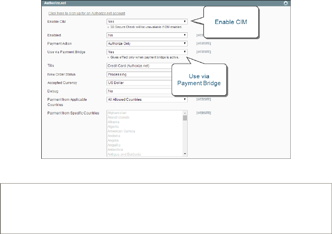Click the countries list scrollbar up arrow
This screenshot has width=332, height=234.
[185, 113]
